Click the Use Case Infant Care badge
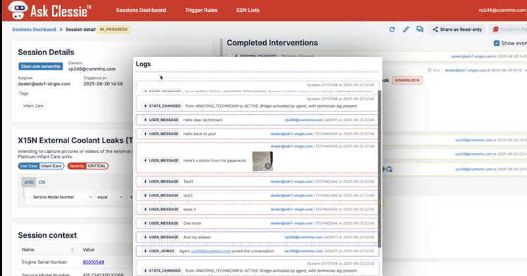This screenshot has height=276, width=527. click(41, 166)
